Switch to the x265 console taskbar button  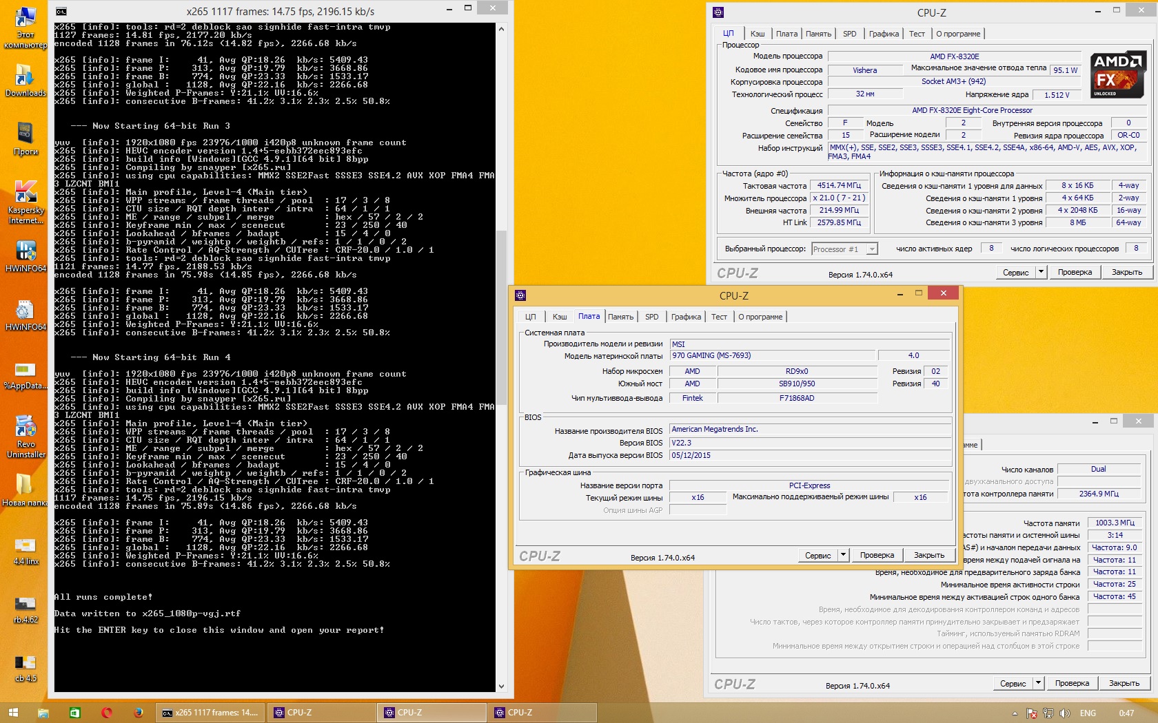[x=211, y=713]
